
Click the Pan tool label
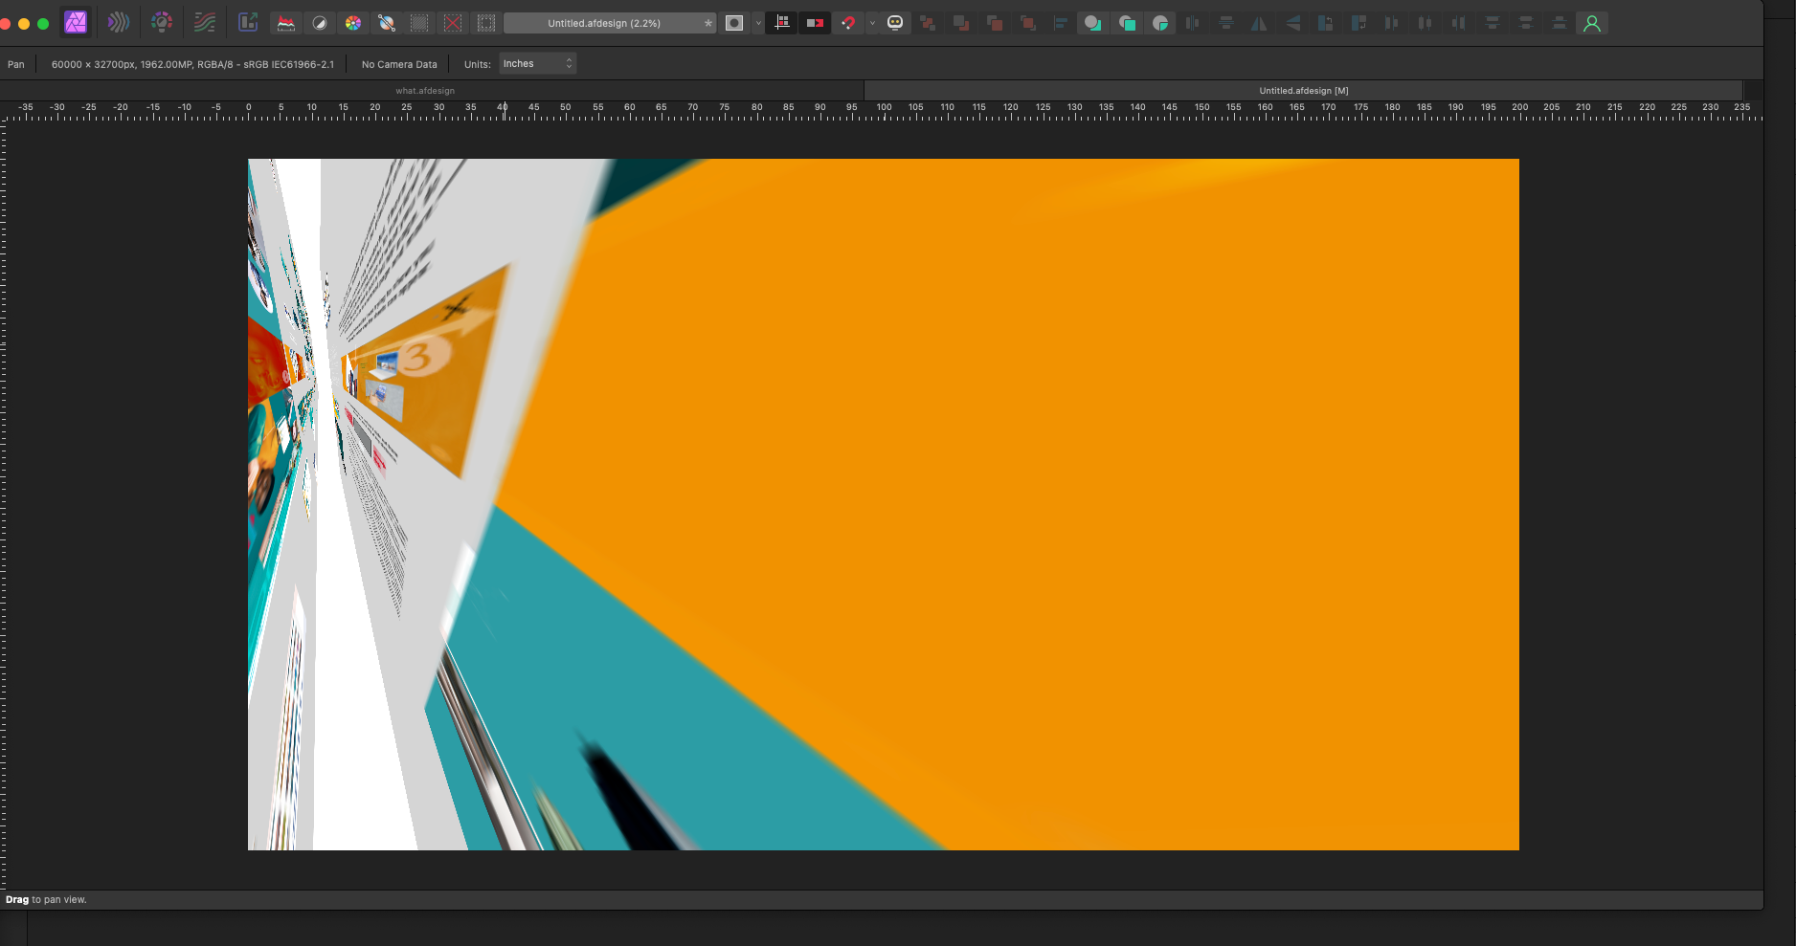[16, 64]
